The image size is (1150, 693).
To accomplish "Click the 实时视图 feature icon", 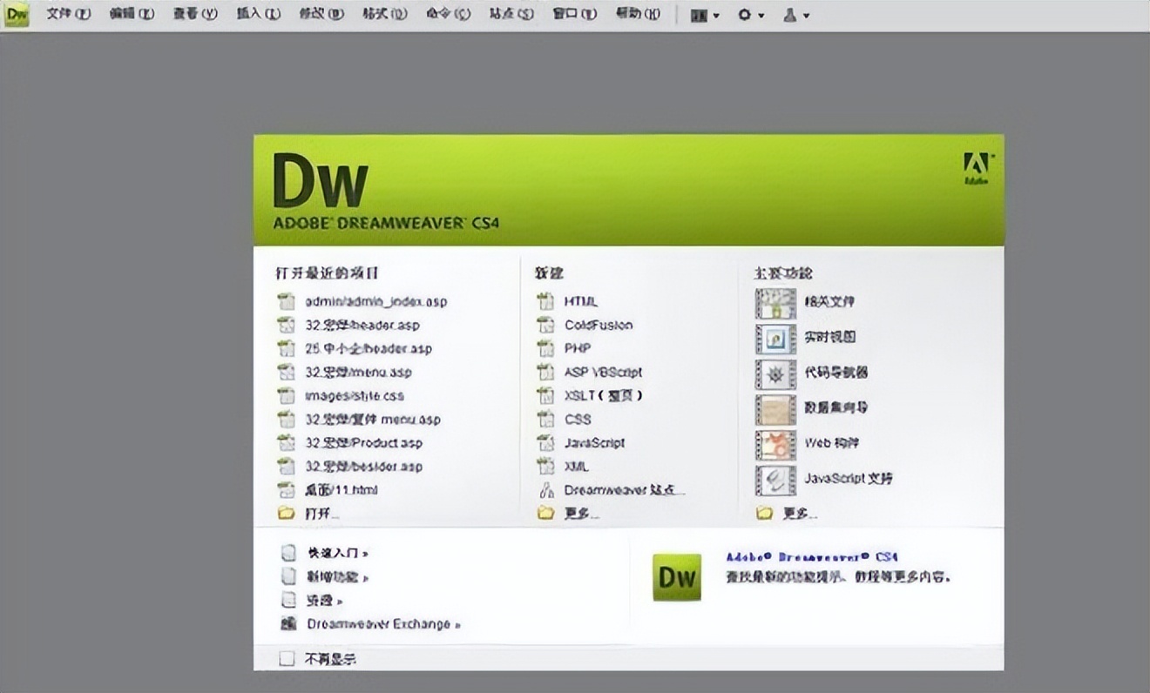I will coord(775,339).
